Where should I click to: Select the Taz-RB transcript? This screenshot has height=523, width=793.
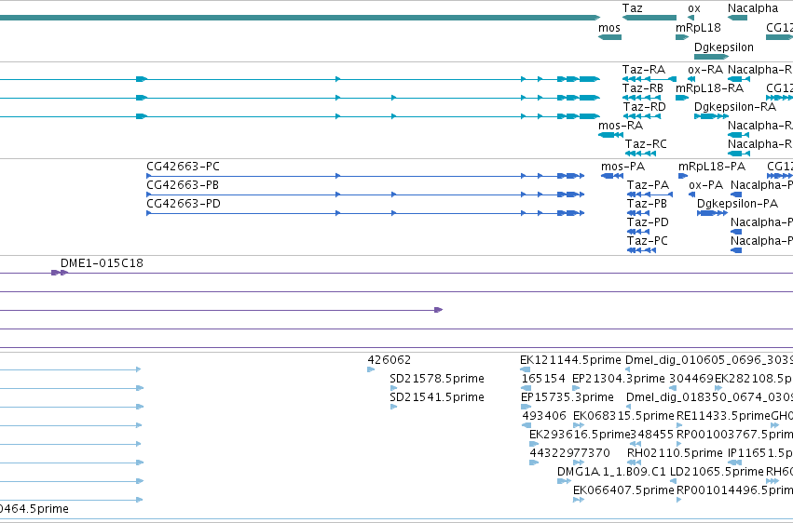pos(641,98)
